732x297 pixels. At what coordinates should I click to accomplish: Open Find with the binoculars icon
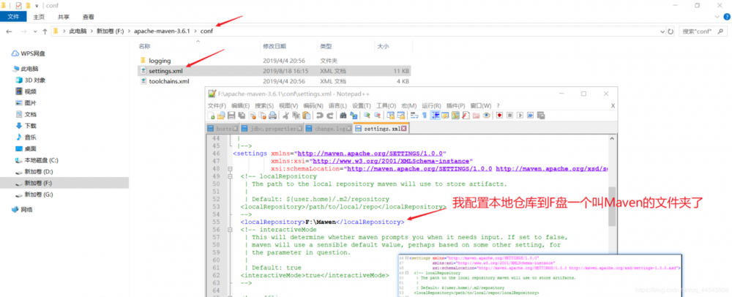tap(343, 115)
